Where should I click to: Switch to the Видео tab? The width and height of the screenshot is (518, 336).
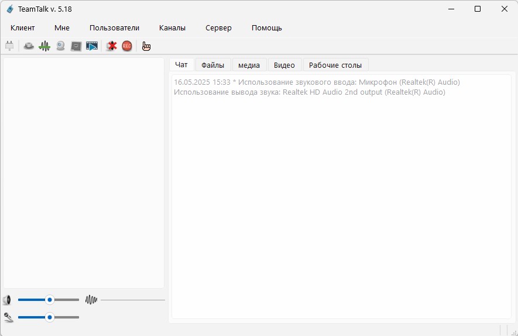[284, 65]
